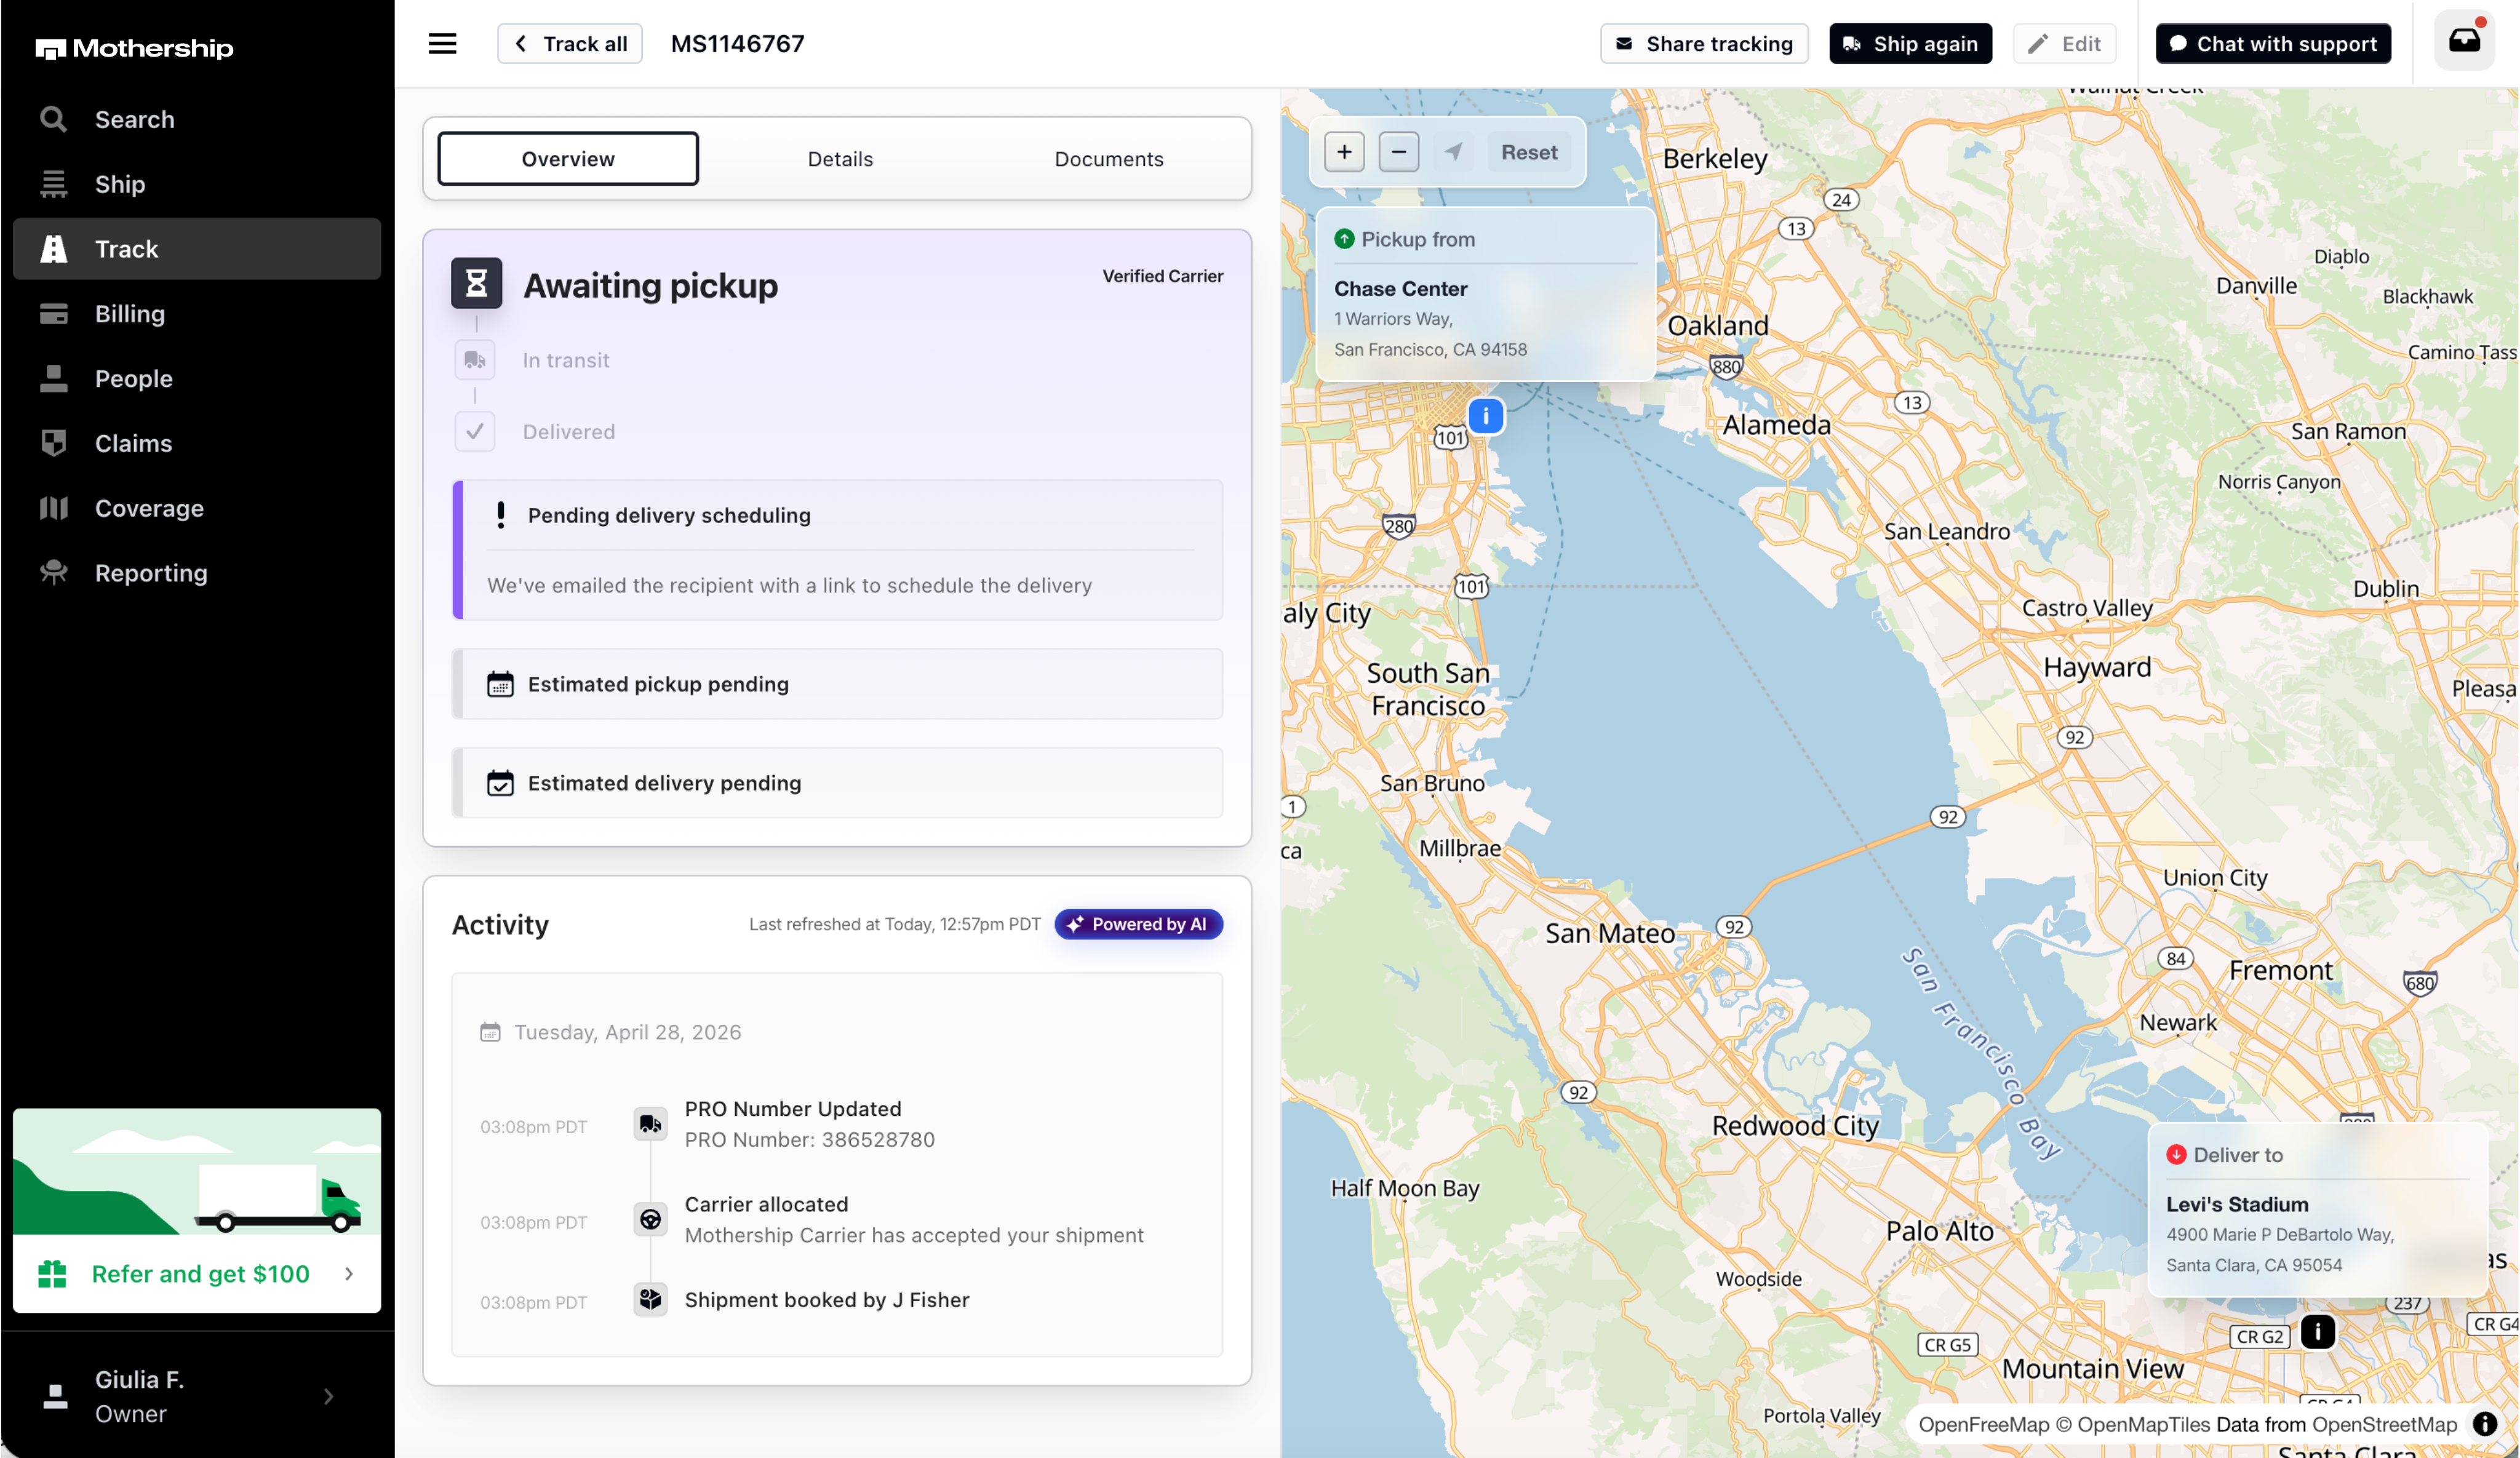Image resolution: width=2520 pixels, height=1458 pixels.
Task: Open Search in the sidebar
Action: pyautogui.click(x=197, y=119)
